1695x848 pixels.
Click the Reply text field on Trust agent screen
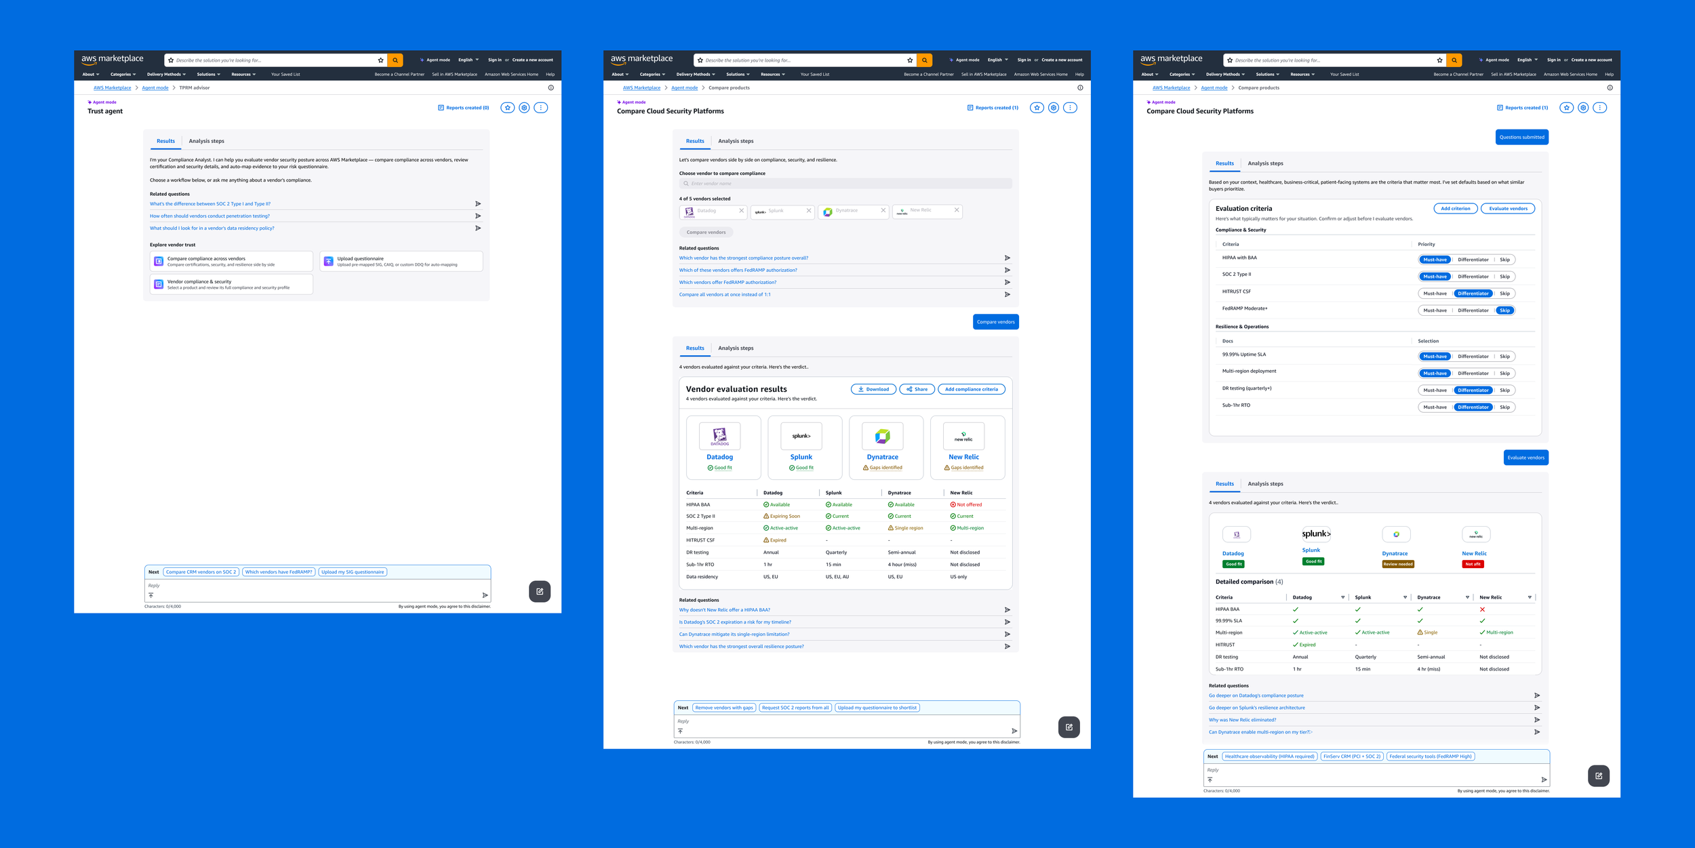317,586
